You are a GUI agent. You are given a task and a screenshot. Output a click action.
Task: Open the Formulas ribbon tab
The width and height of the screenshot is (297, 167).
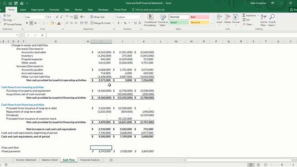[x=54, y=10]
